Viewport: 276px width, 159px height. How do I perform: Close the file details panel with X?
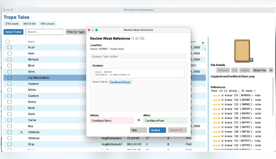coord(271,70)
